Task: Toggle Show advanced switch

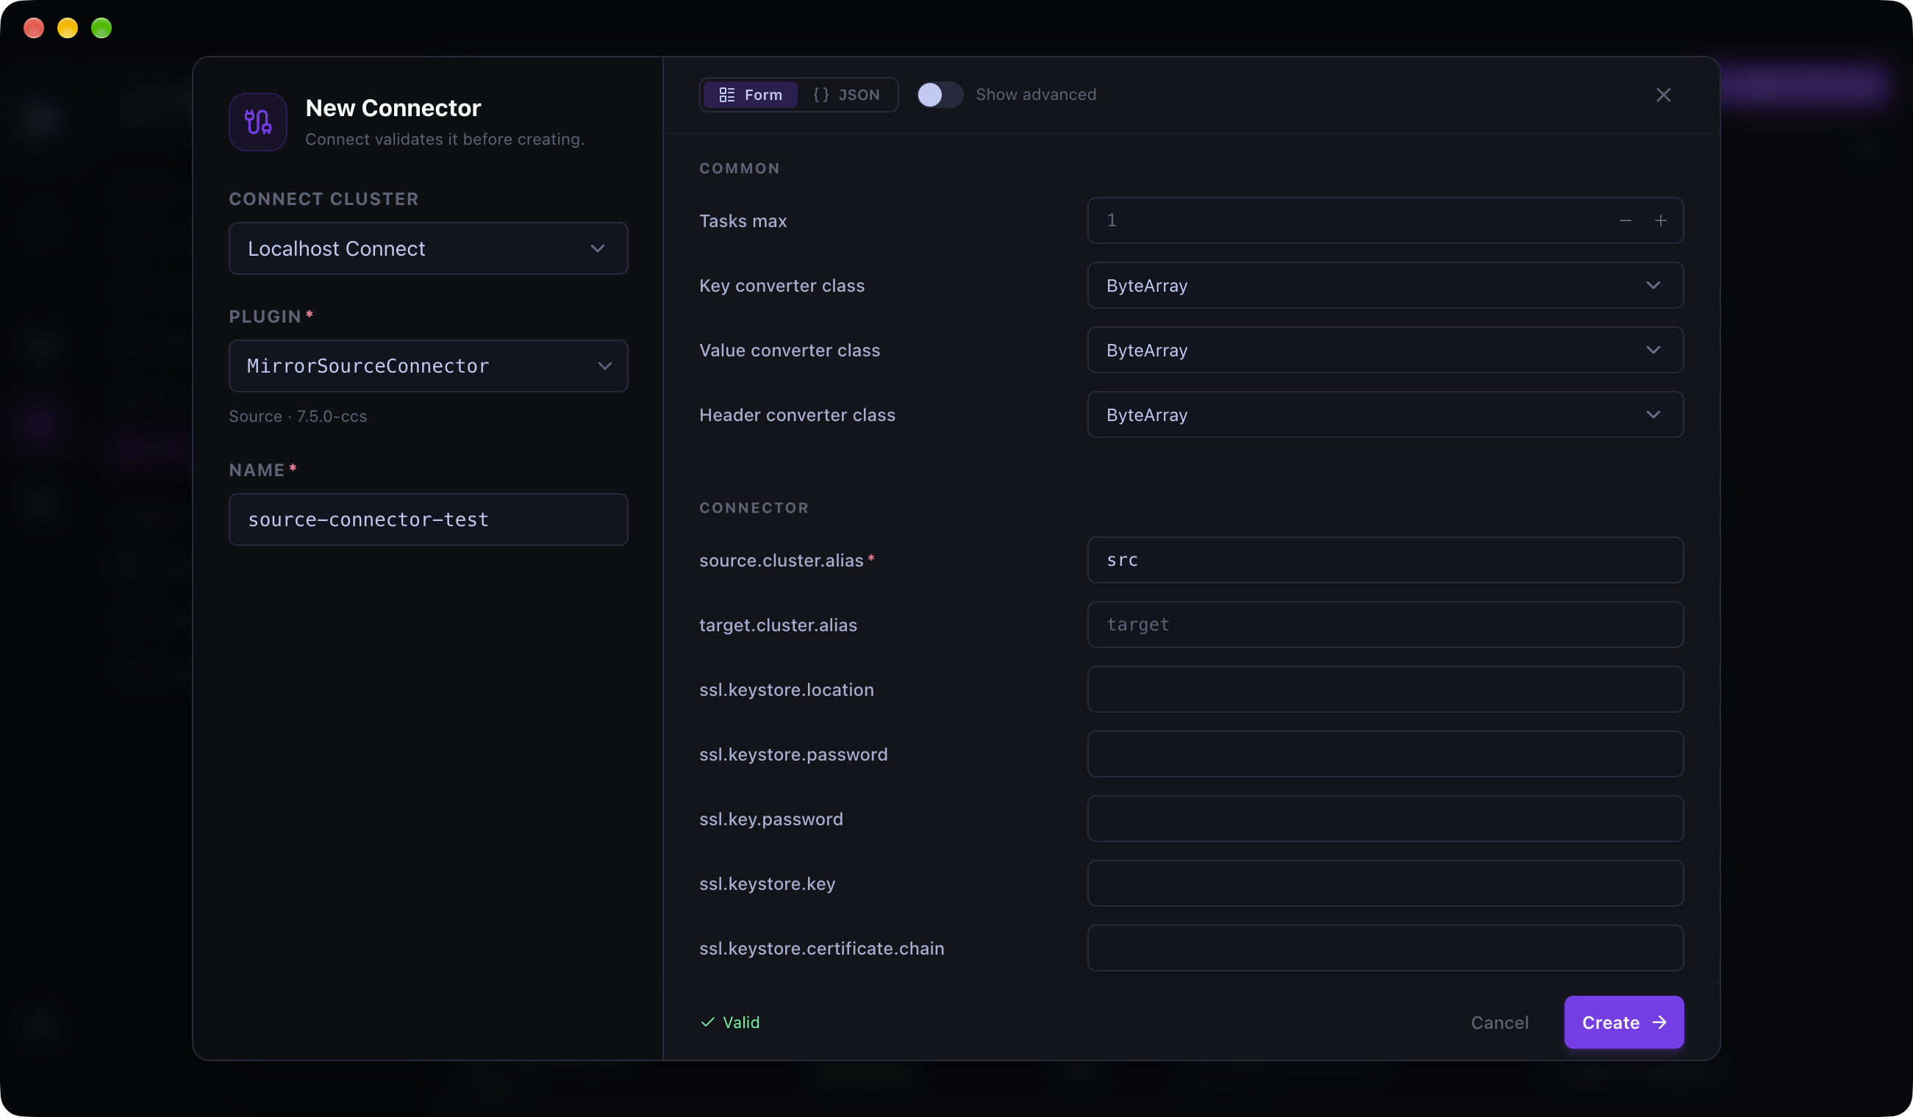Action: click(x=940, y=95)
